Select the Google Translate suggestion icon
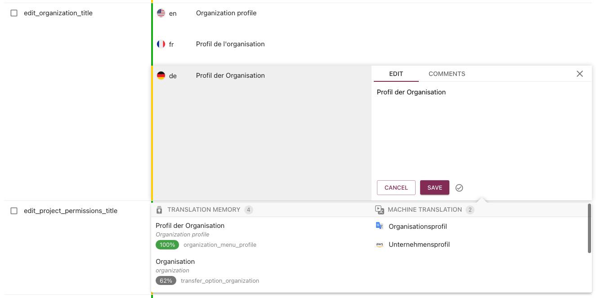Image resolution: width=596 pixels, height=298 pixels. click(x=378, y=226)
